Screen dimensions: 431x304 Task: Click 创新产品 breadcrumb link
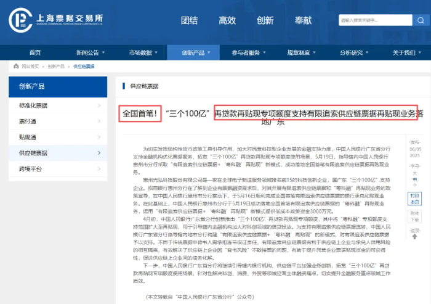(x=56, y=67)
